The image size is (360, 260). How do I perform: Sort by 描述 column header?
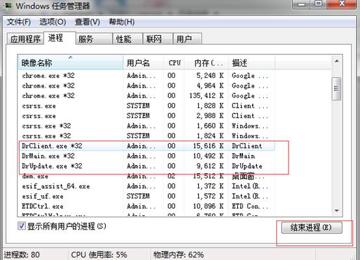click(251, 62)
